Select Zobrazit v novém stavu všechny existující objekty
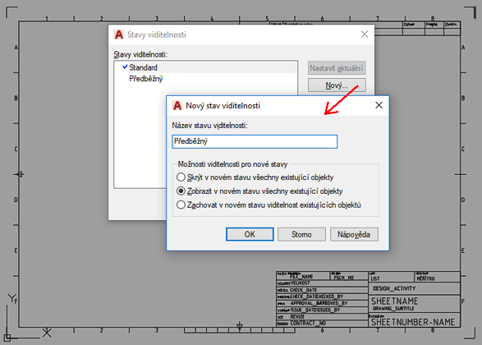 click(x=181, y=191)
